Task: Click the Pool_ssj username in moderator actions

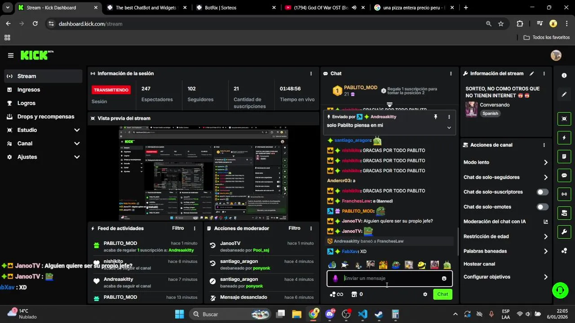Action: (261, 250)
